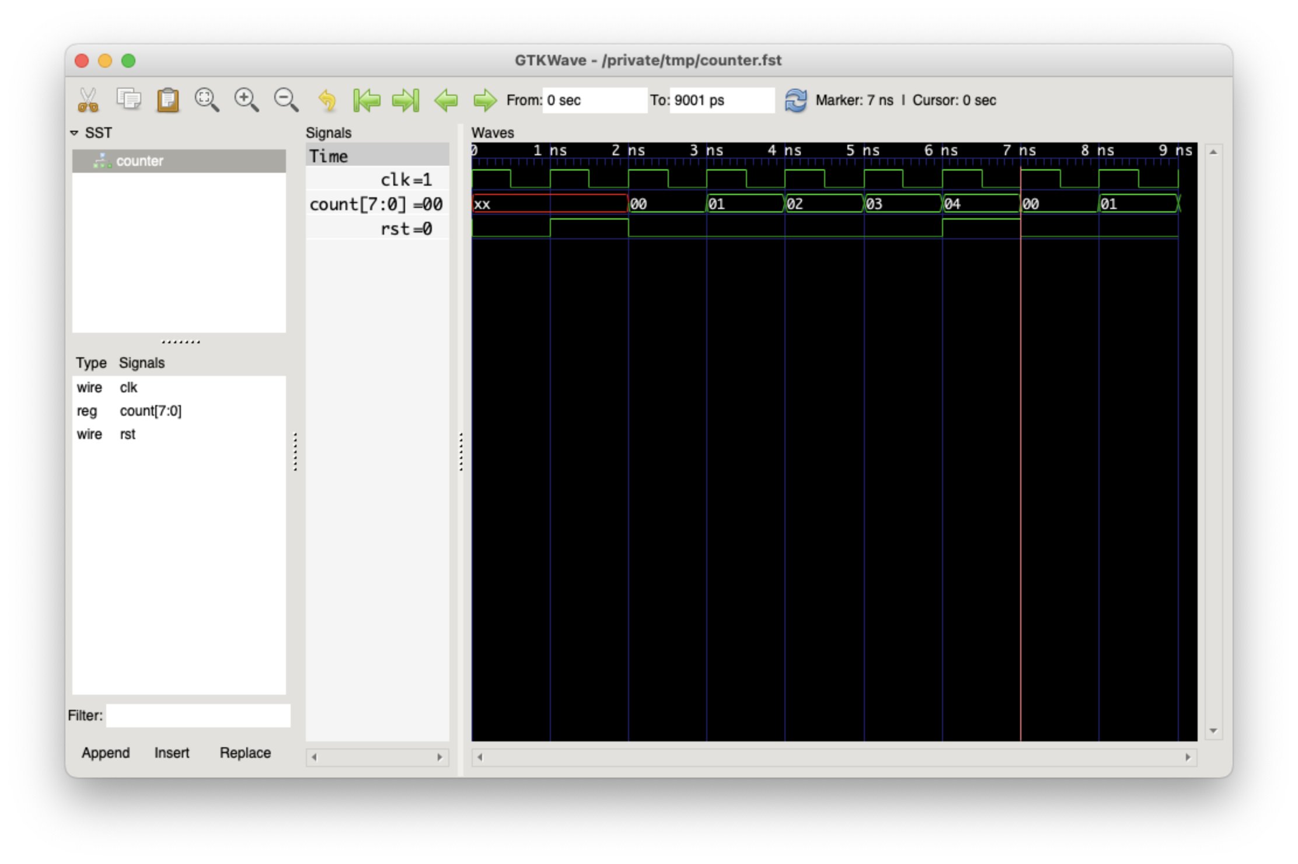Click inside the Filter text field
This screenshot has width=1298, height=864.
click(198, 715)
